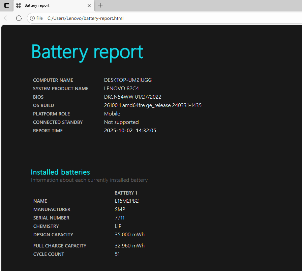Click the cycle count value 51
Image resolution: width=302 pixels, height=271 pixels.
(117, 254)
